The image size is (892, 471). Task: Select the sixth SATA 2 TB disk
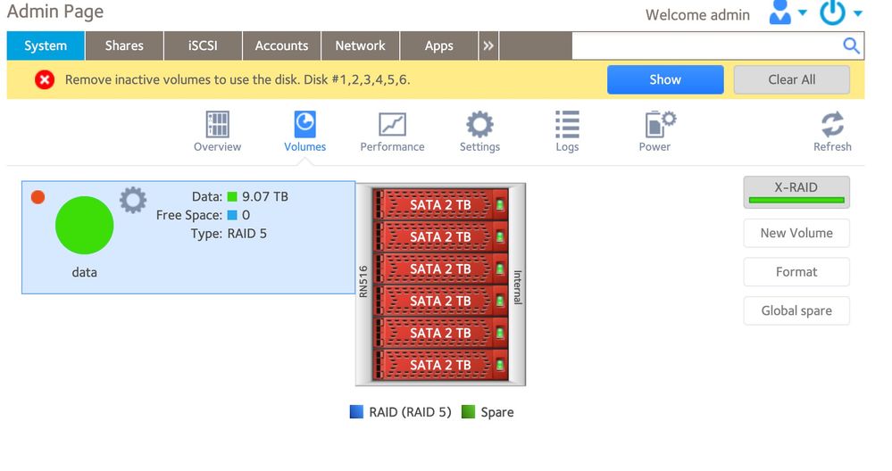pyautogui.click(x=440, y=365)
